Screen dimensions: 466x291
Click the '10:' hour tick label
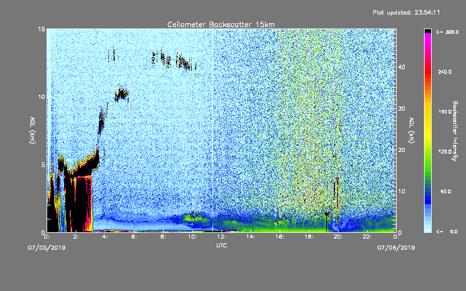(193, 237)
